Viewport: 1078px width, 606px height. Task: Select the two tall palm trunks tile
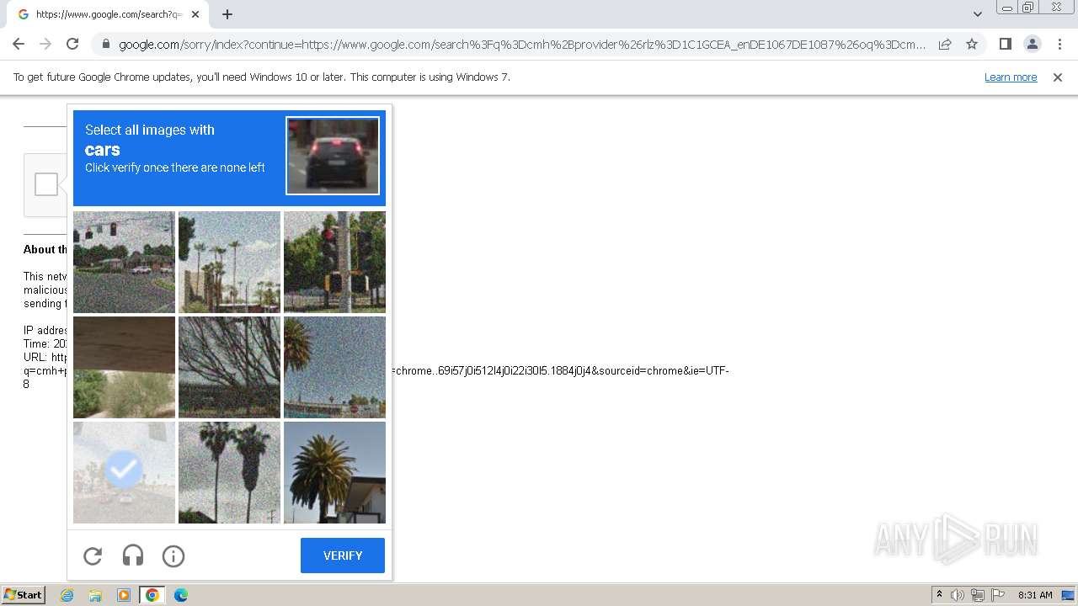point(229,472)
